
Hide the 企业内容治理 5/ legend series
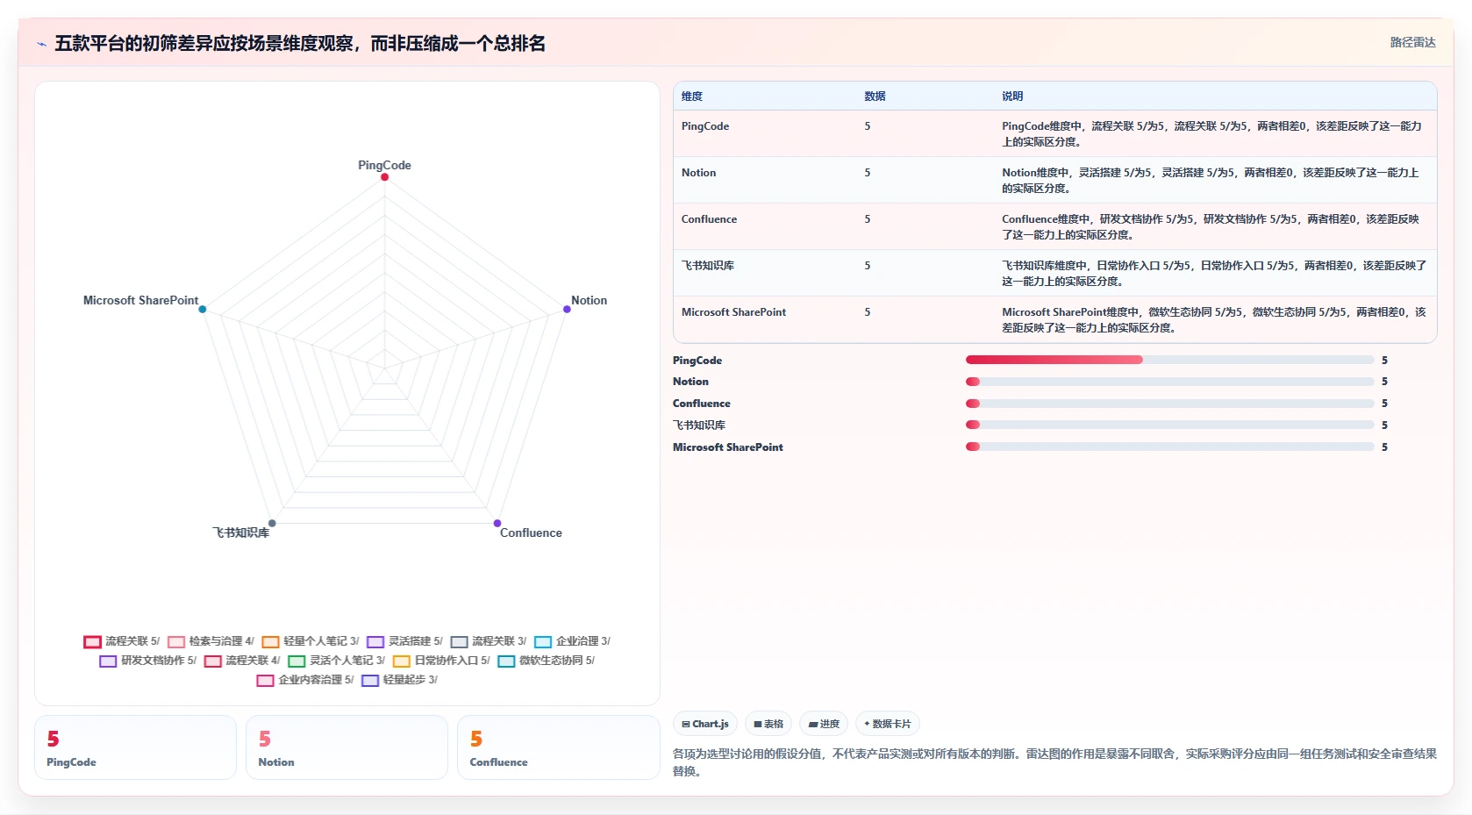[x=305, y=680]
